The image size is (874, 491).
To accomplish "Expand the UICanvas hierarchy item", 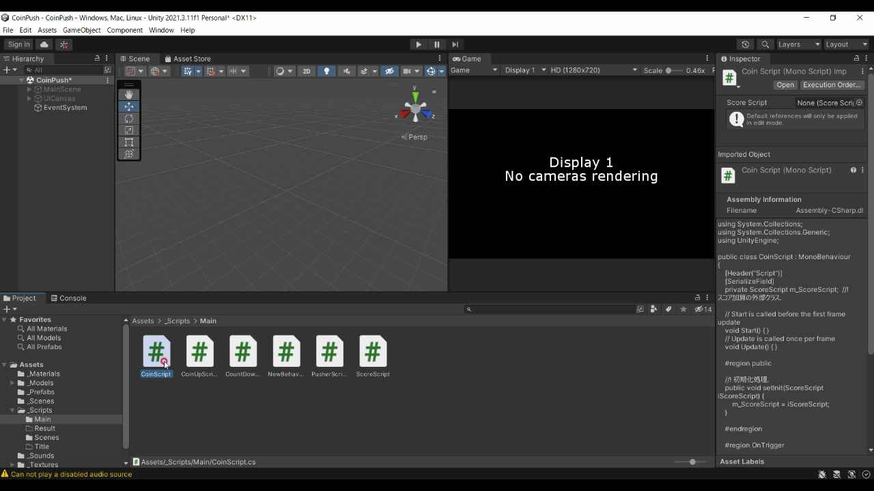I will click(29, 98).
